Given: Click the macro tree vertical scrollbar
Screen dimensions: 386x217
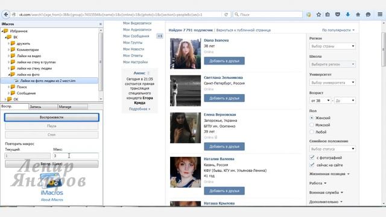Looking at the screenshot, I should tap(101, 61).
